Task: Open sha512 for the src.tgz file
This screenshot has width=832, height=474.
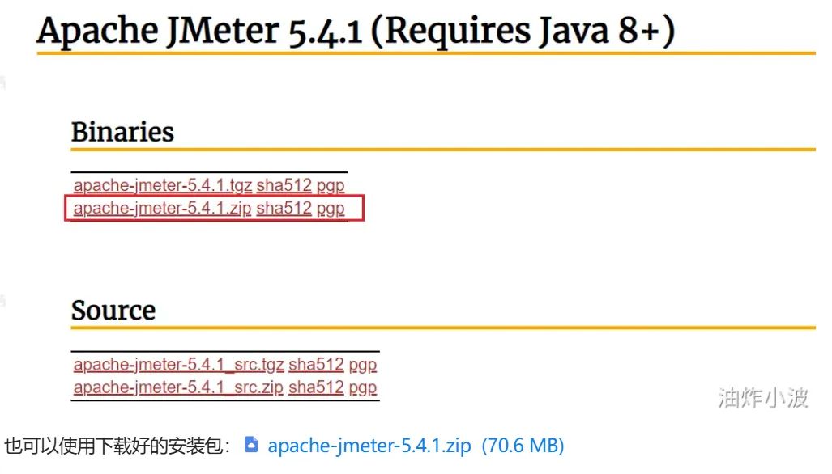Action: pos(316,364)
